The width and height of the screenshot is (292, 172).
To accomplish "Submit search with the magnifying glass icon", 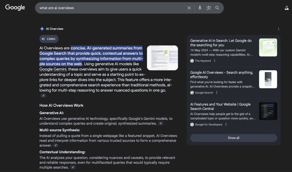I will pyautogui.click(x=217, y=8).
